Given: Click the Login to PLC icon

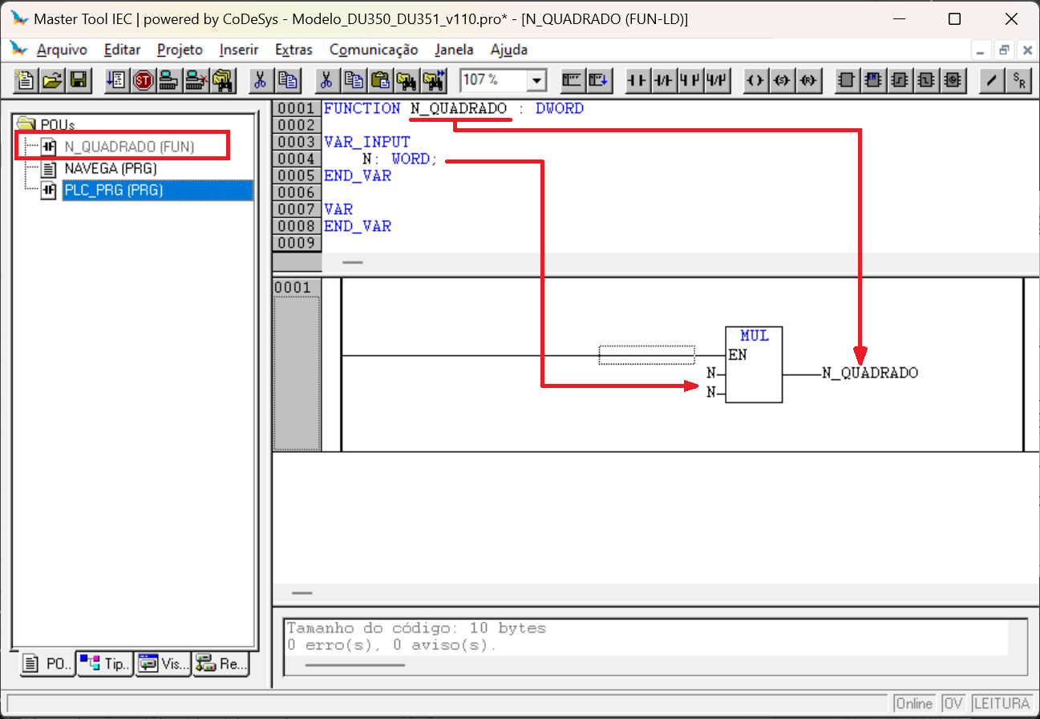Looking at the screenshot, I should click(x=169, y=80).
